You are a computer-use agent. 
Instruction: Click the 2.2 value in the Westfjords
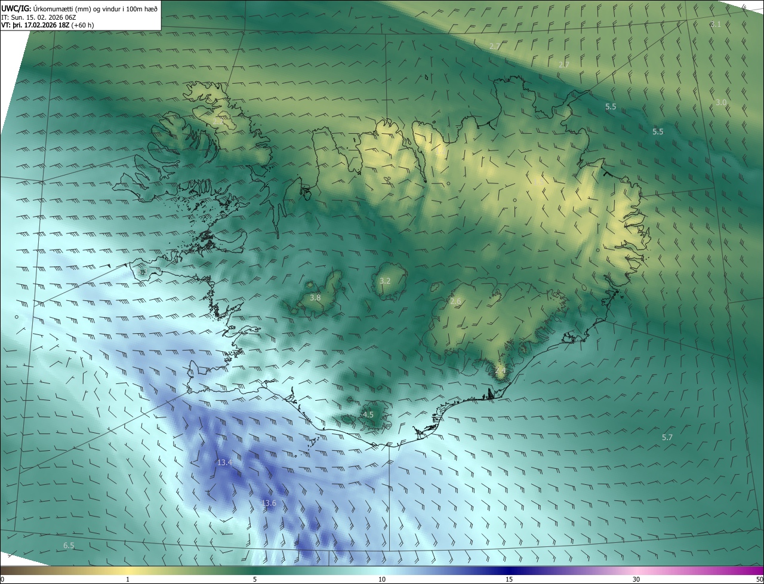click(218, 121)
